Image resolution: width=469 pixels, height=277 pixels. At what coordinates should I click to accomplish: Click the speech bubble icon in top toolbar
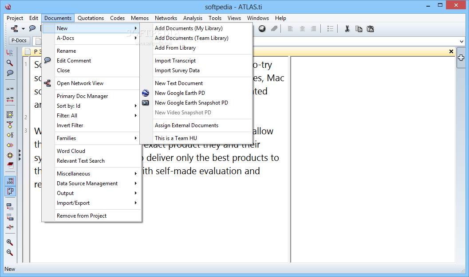pos(32,29)
